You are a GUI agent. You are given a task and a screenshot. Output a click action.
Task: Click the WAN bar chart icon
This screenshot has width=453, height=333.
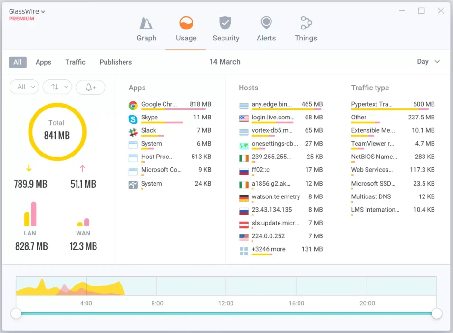tap(83, 222)
